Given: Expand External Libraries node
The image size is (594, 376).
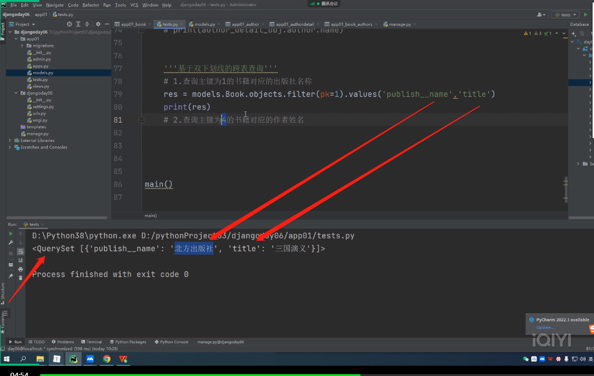Looking at the screenshot, I should (10, 140).
